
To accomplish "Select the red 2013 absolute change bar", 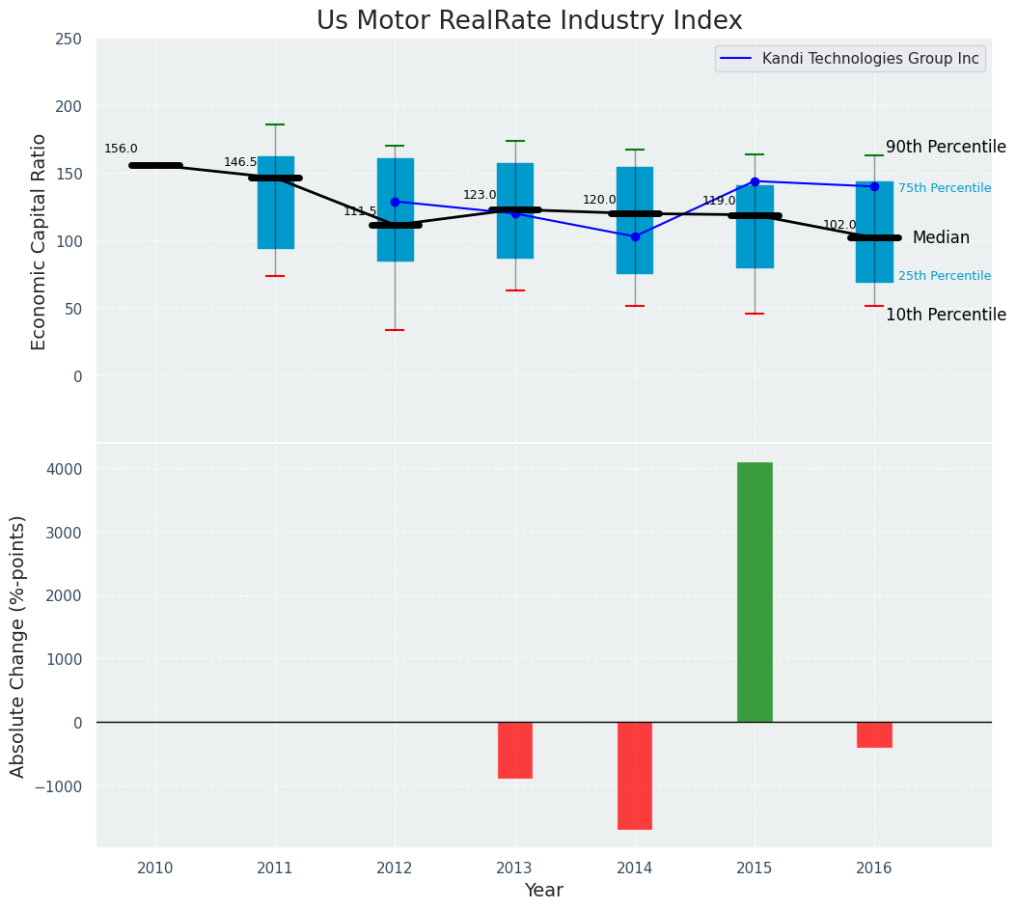I will [515, 750].
